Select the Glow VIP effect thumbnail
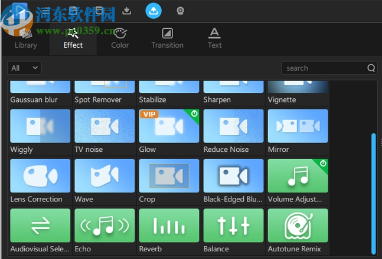 pos(169,126)
